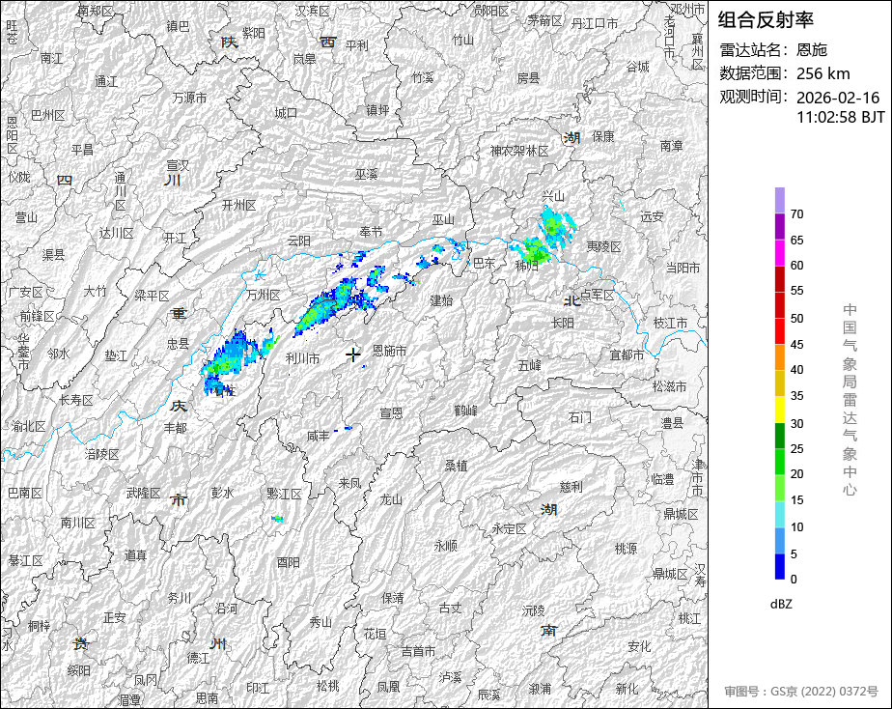Click the 鹤峰 map label
892x709 pixels.
click(466, 410)
